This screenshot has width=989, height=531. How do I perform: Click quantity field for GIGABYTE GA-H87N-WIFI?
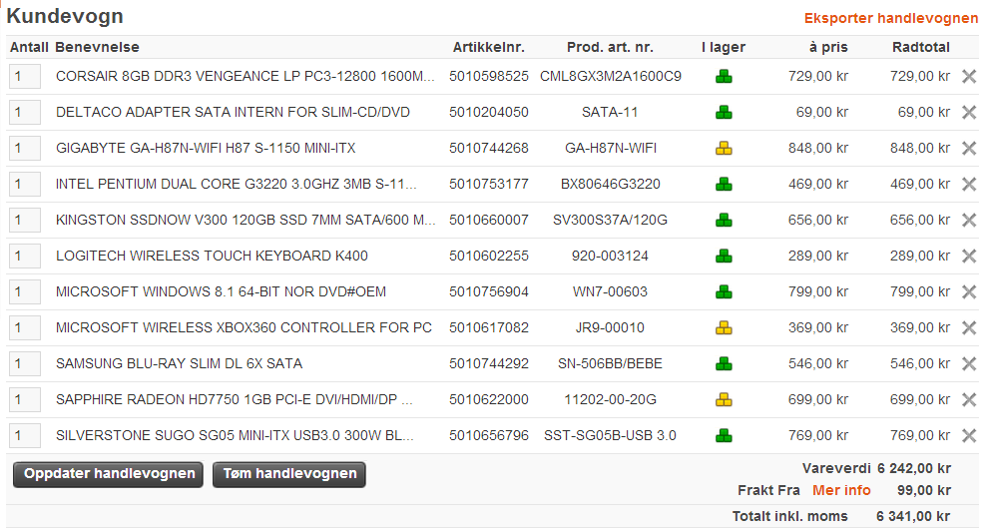pyautogui.click(x=25, y=148)
